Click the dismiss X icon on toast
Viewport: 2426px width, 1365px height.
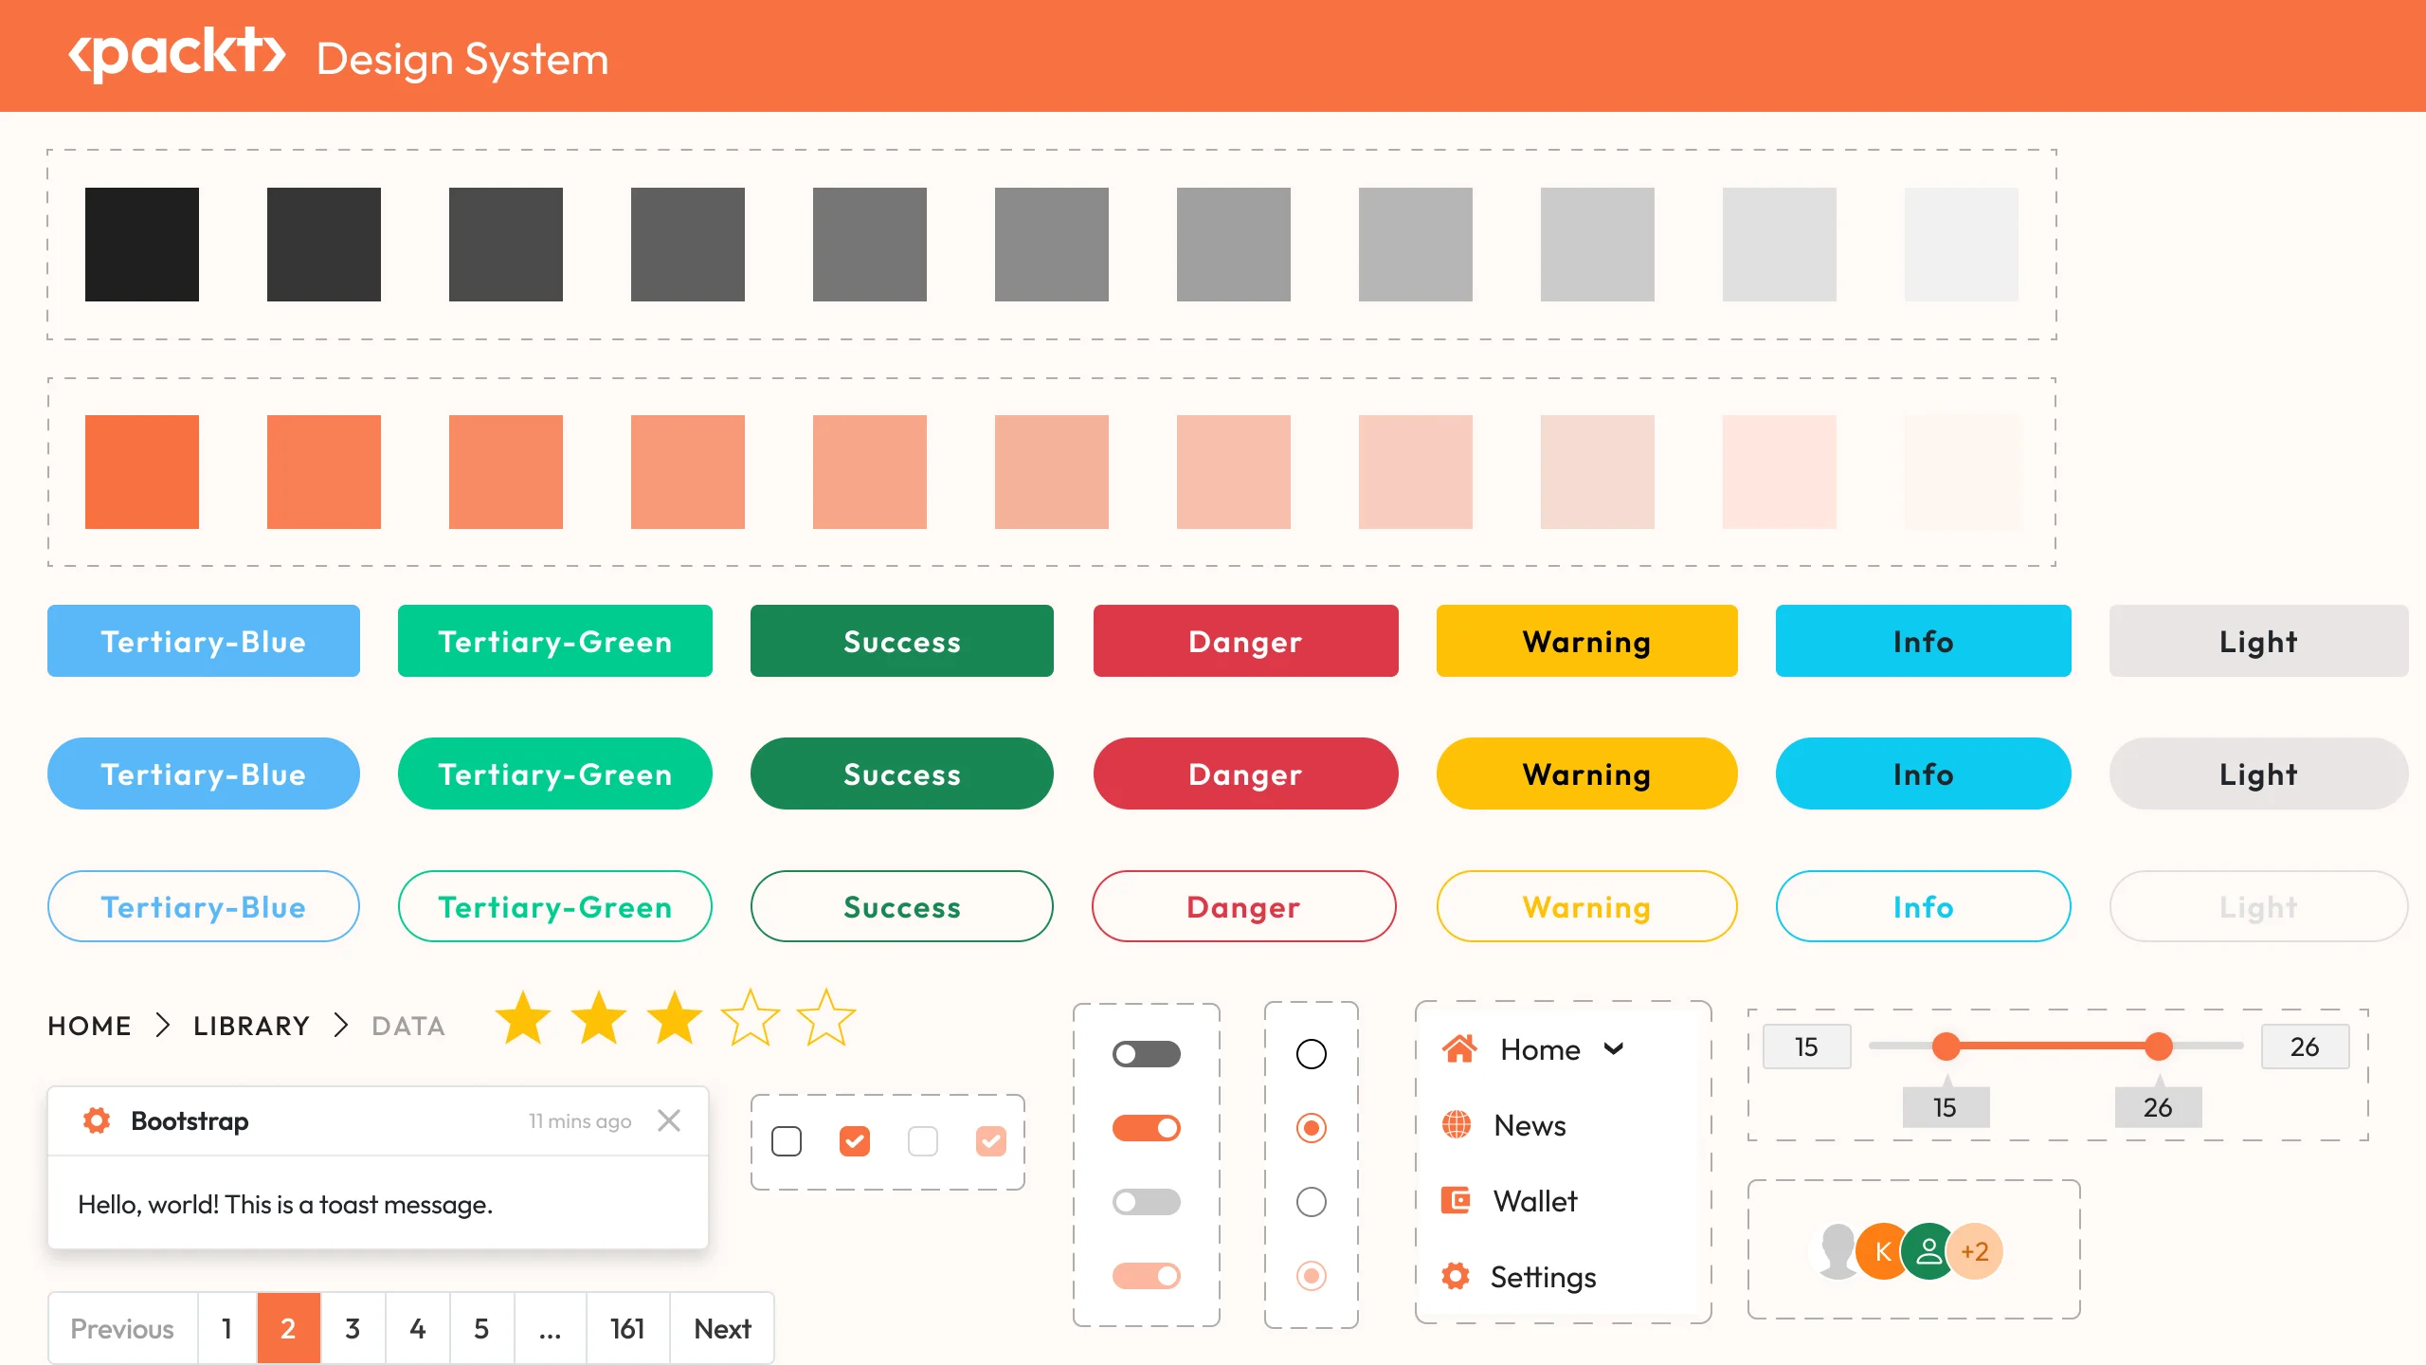672,1120
